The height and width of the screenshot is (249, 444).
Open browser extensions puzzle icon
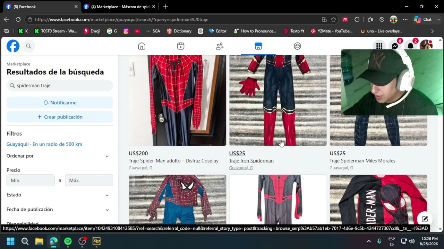(357, 20)
